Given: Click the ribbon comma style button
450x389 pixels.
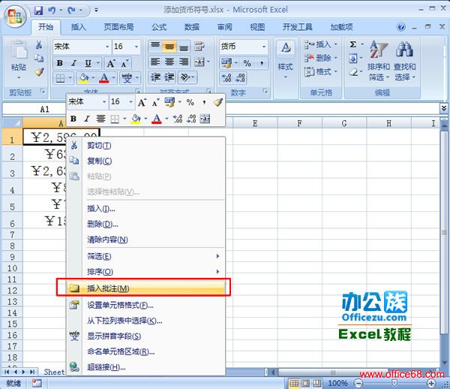Looking at the screenshot, I should click(x=262, y=63).
